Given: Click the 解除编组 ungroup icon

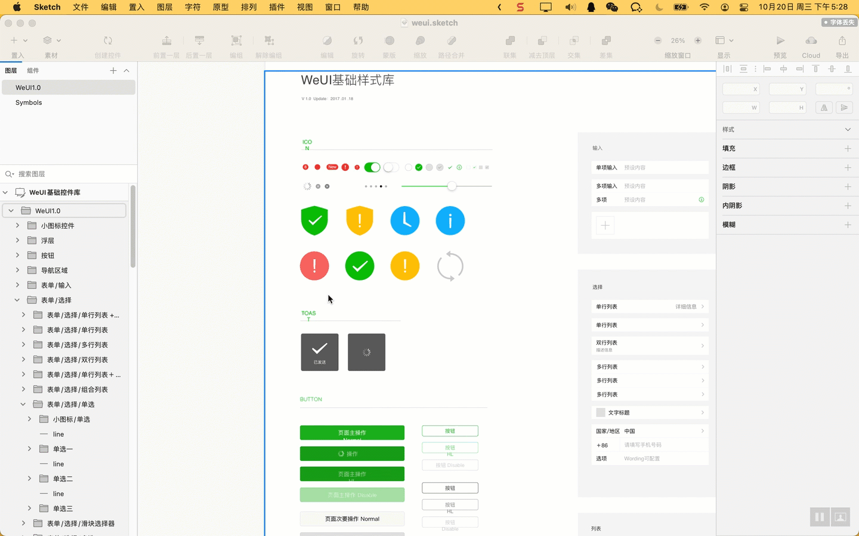Looking at the screenshot, I should (x=269, y=40).
